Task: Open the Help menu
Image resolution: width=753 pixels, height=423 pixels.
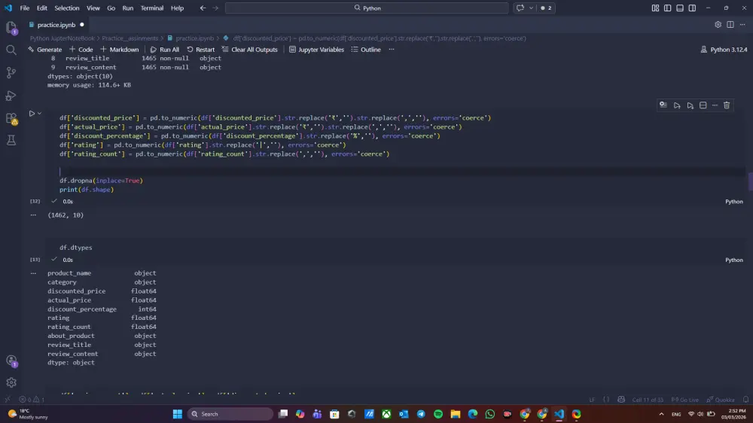Action: point(177,8)
